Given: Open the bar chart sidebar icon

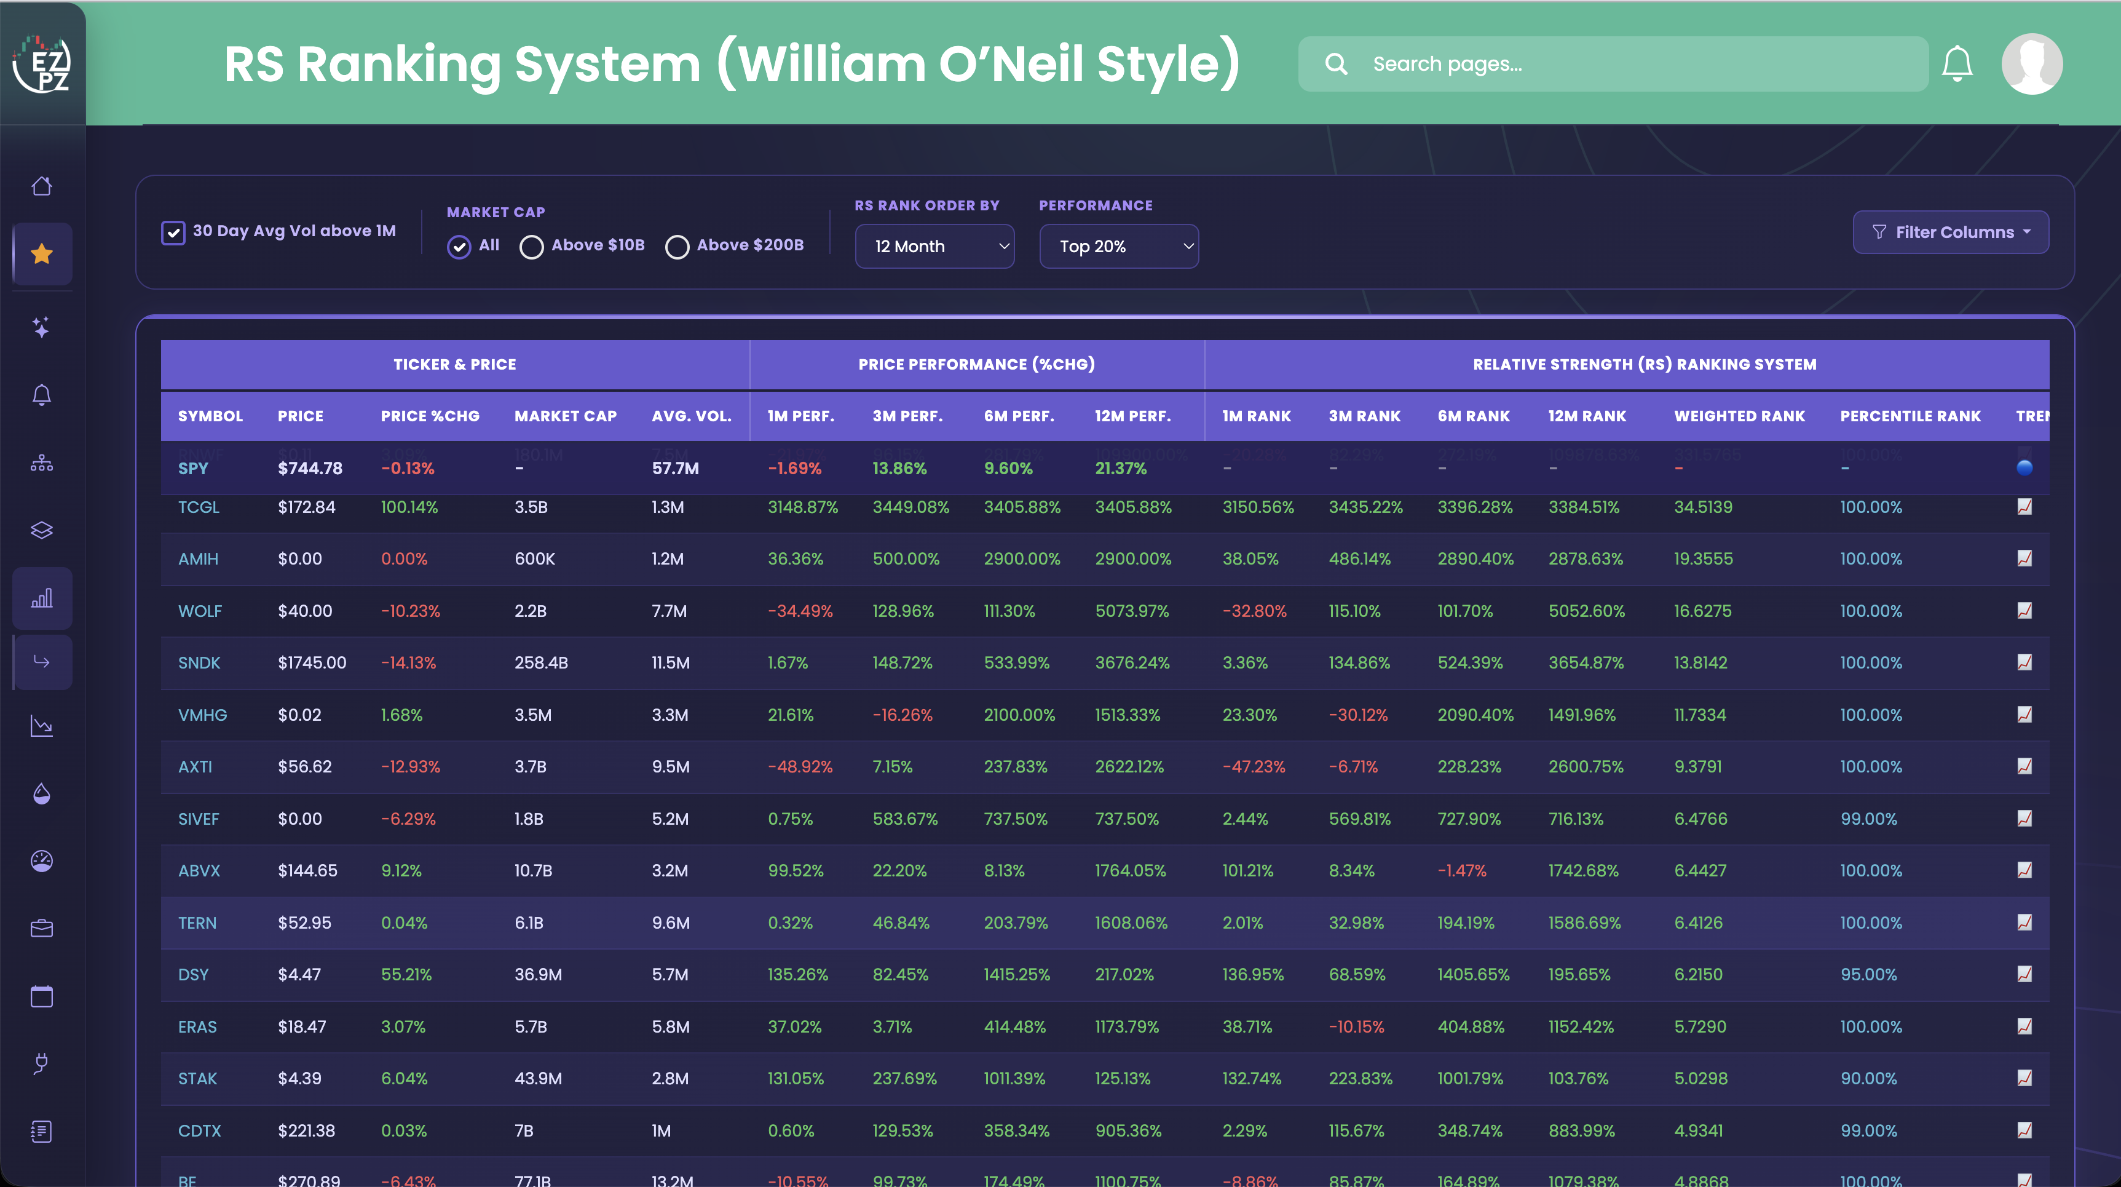Looking at the screenshot, I should (x=42, y=598).
